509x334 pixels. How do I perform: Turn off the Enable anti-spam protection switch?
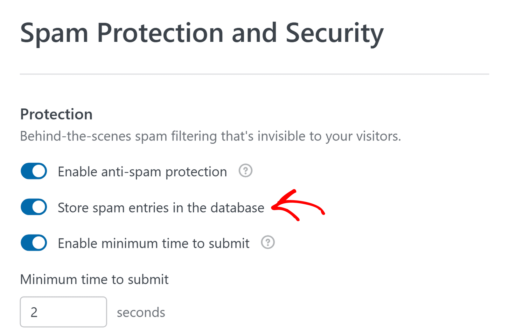[x=34, y=171]
